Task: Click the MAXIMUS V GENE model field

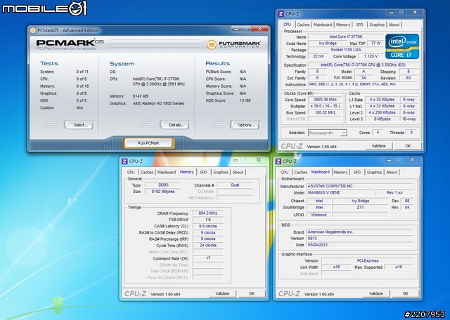Action: click(x=340, y=192)
